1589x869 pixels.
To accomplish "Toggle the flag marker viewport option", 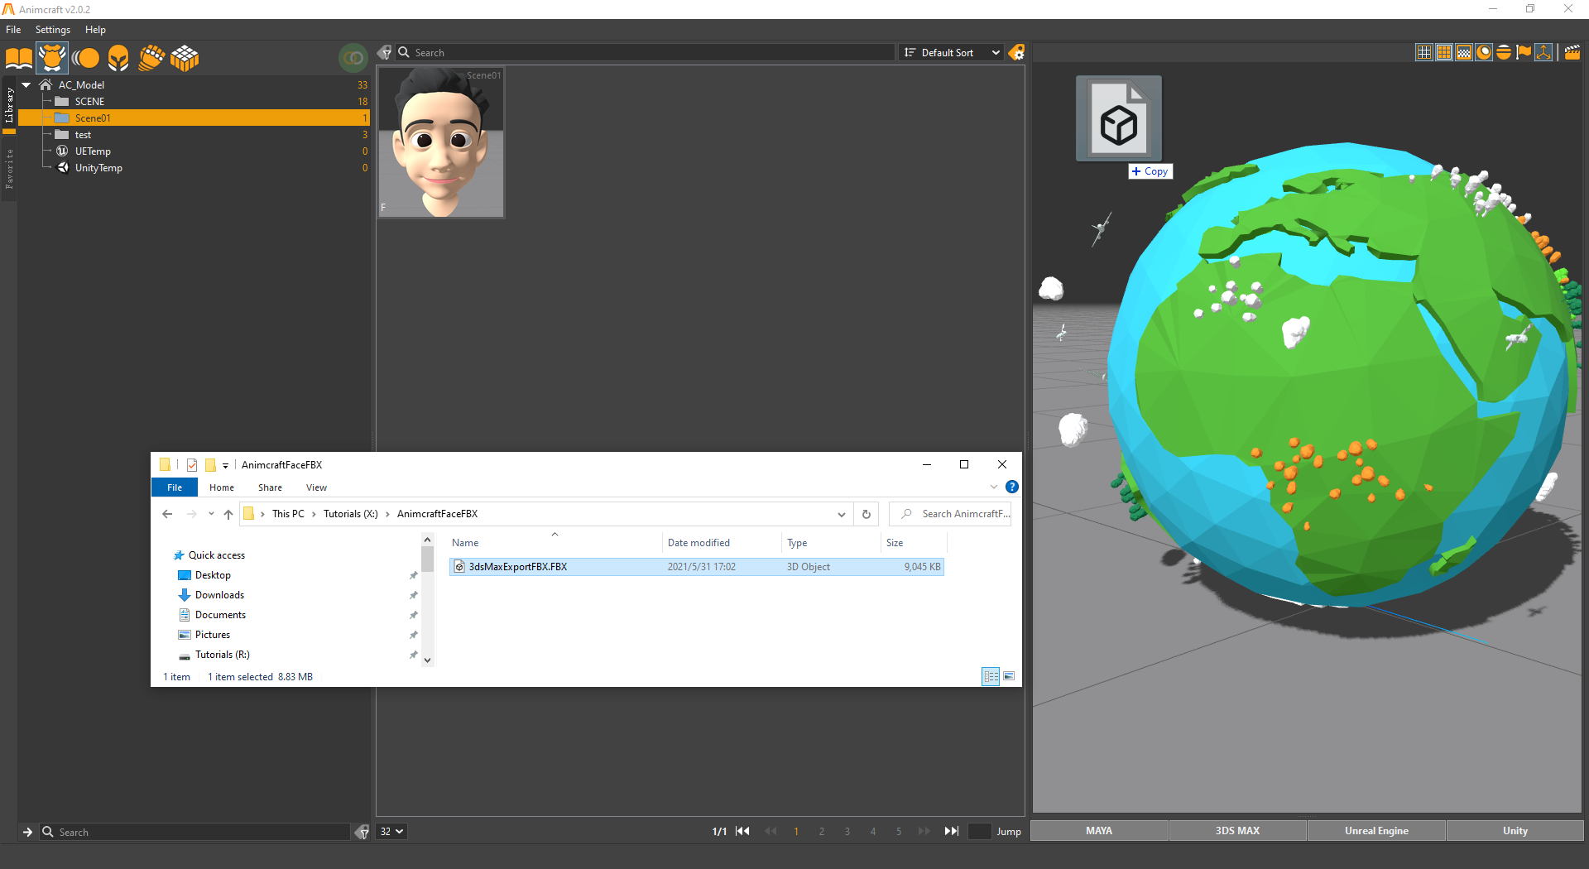I will [1524, 52].
